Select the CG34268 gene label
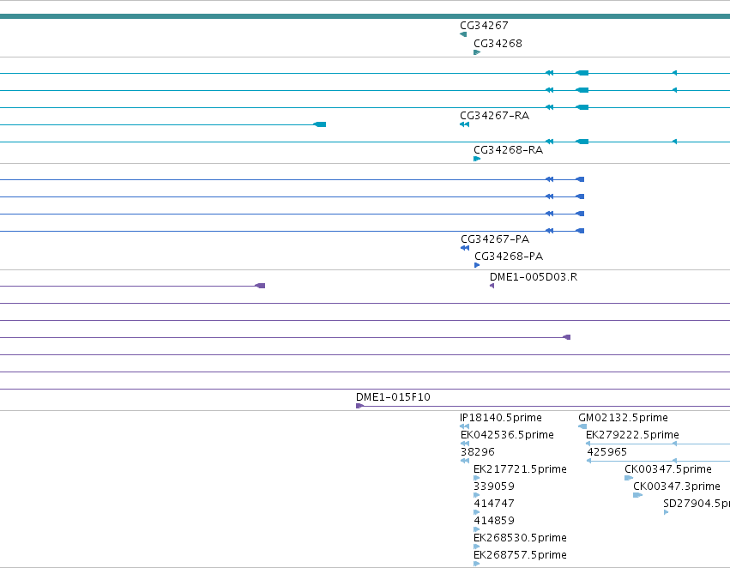The width and height of the screenshot is (730, 568). pos(498,43)
